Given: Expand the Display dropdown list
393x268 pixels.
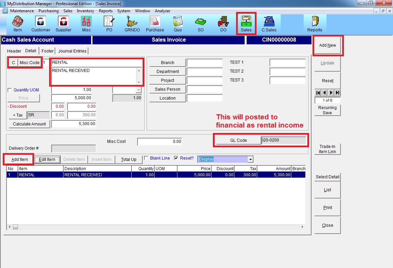Looking at the screenshot, I should 251,159.
